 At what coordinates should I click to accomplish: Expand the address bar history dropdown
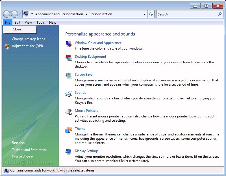144,14
